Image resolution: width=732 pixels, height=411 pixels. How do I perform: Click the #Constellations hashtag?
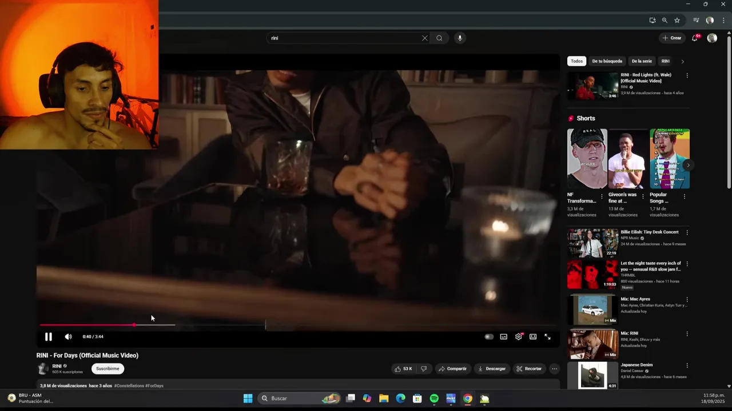click(129, 386)
